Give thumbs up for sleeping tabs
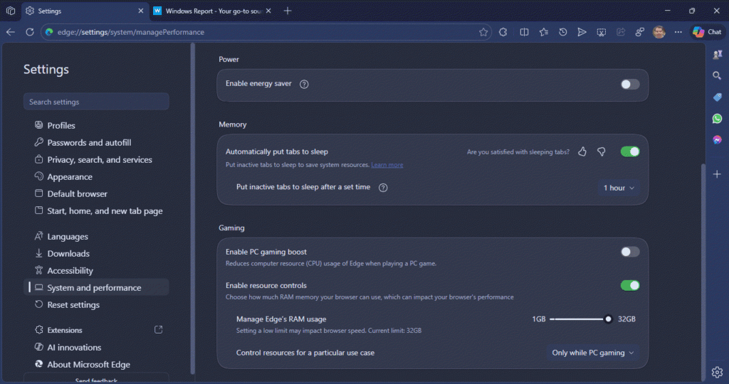This screenshot has height=384, width=729. tap(582, 152)
